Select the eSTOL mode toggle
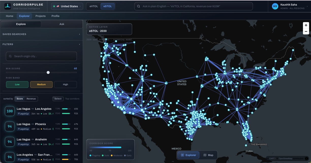 tap(107, 6)
